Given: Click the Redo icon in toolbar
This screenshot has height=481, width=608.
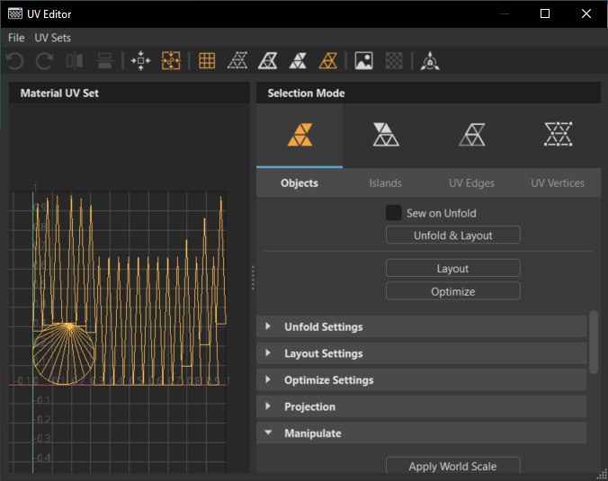Looking at the screenshot, I should 44,61.
